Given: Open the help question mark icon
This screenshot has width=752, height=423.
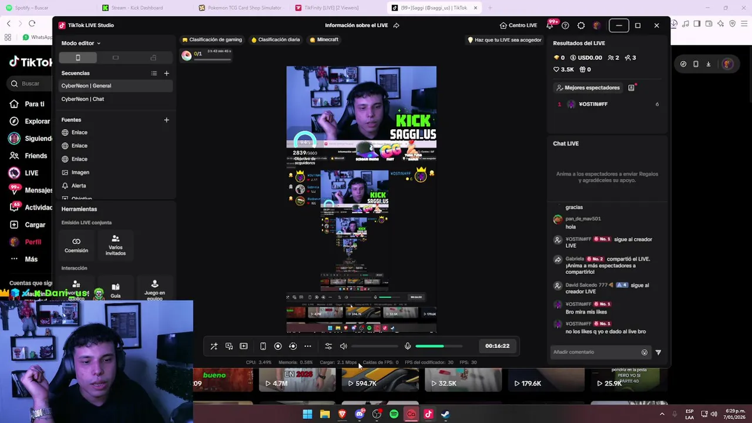Looking at the screenshot, I should pos(565,25).
